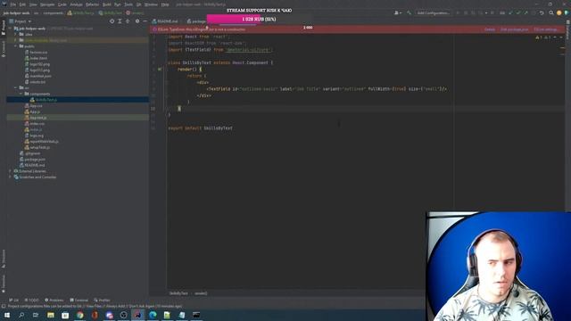This screenshot has height=321, width=571.
Task: Click the Details link in the ESLint error banner
Action: point(490,29)
